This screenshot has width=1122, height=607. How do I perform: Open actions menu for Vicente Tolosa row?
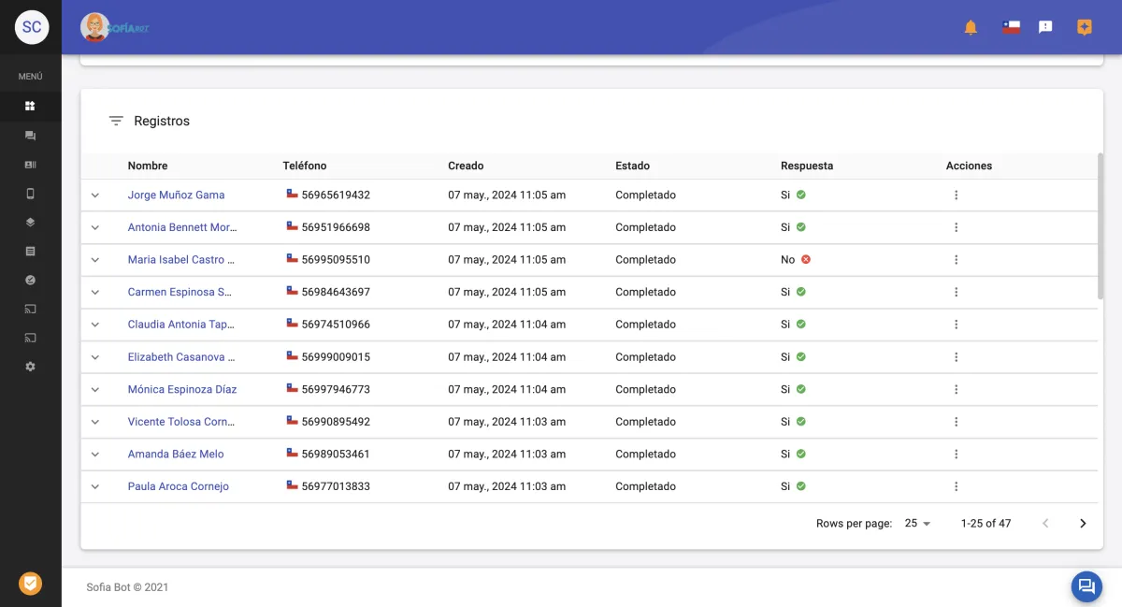coord(956,422)
